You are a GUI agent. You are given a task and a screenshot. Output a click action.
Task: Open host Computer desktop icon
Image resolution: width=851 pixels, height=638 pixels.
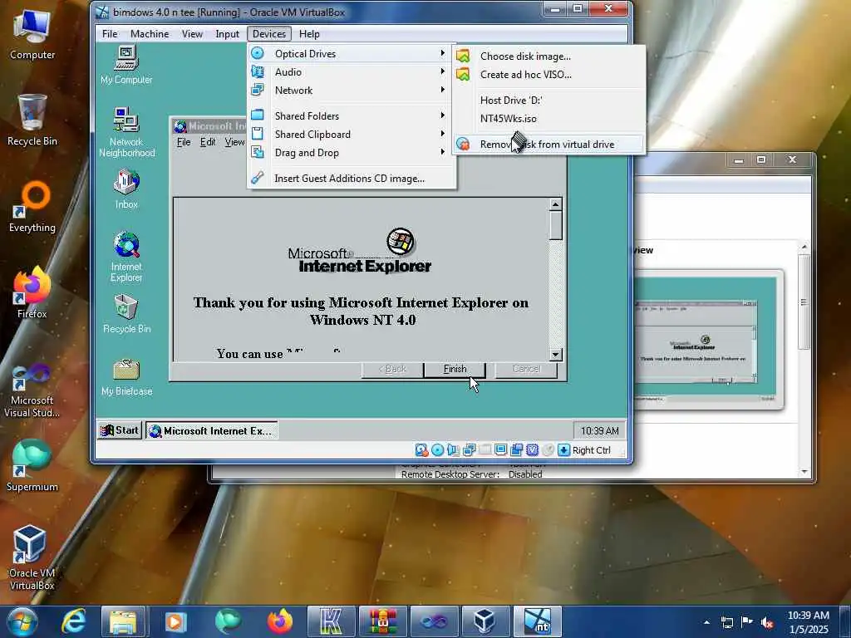32,35
